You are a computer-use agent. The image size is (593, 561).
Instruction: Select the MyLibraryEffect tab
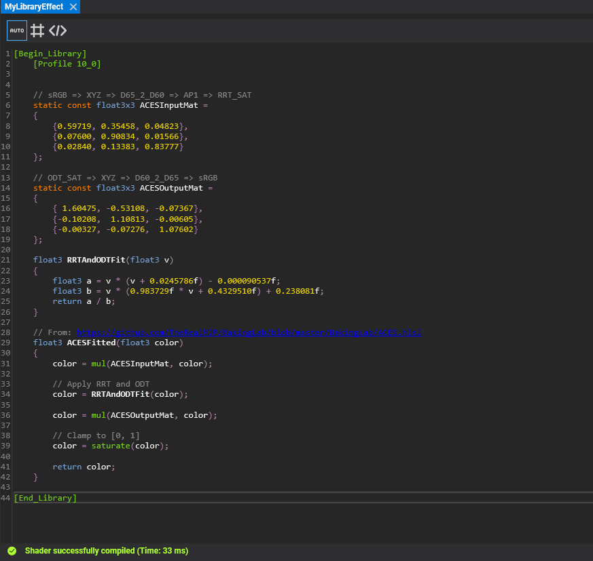[x=34, y=7]
